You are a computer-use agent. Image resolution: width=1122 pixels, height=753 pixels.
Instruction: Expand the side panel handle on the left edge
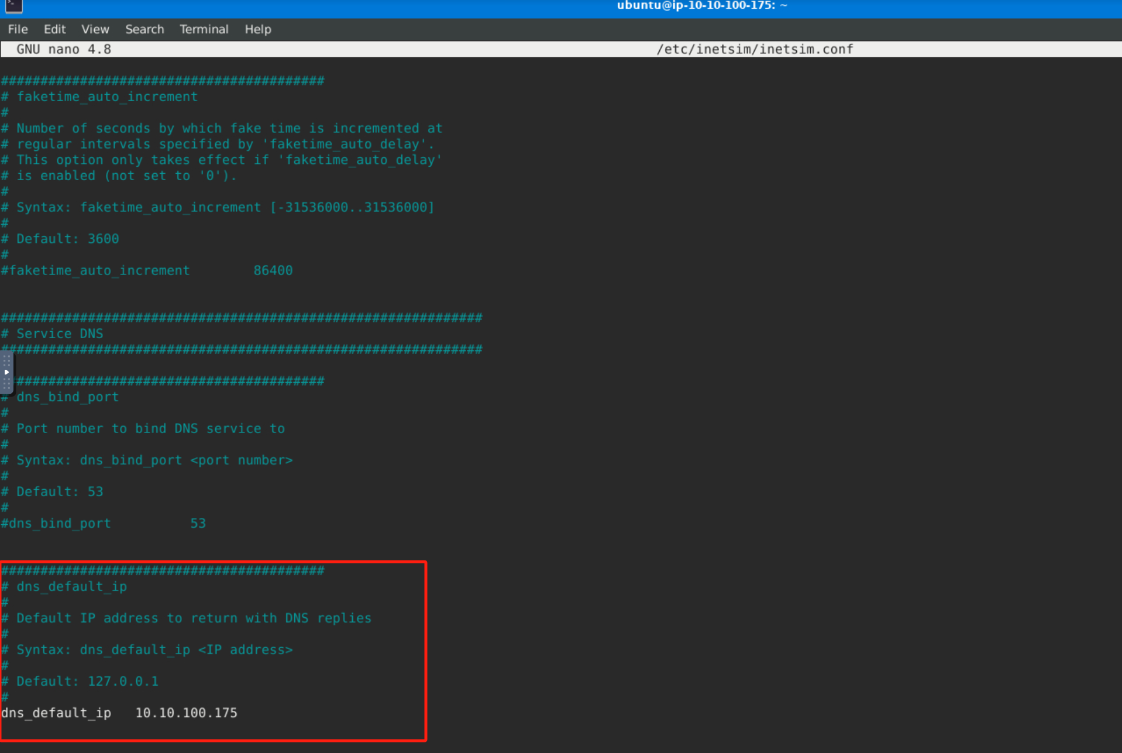point(6,372)
